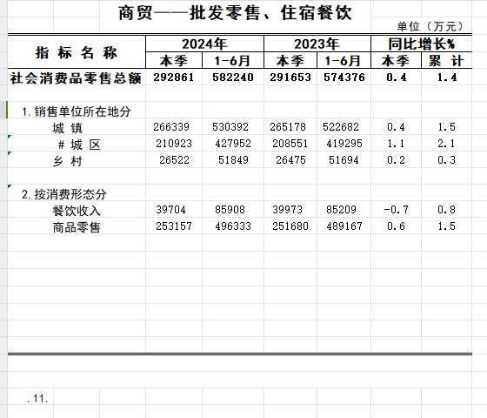This screenshot has width=487, height=418.
Task: Click the green error indicator beside # 城区
Action: coord(10,137)
